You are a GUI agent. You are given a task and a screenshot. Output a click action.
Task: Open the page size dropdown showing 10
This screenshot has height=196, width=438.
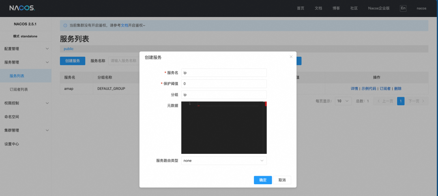click(x=343, y=101)
